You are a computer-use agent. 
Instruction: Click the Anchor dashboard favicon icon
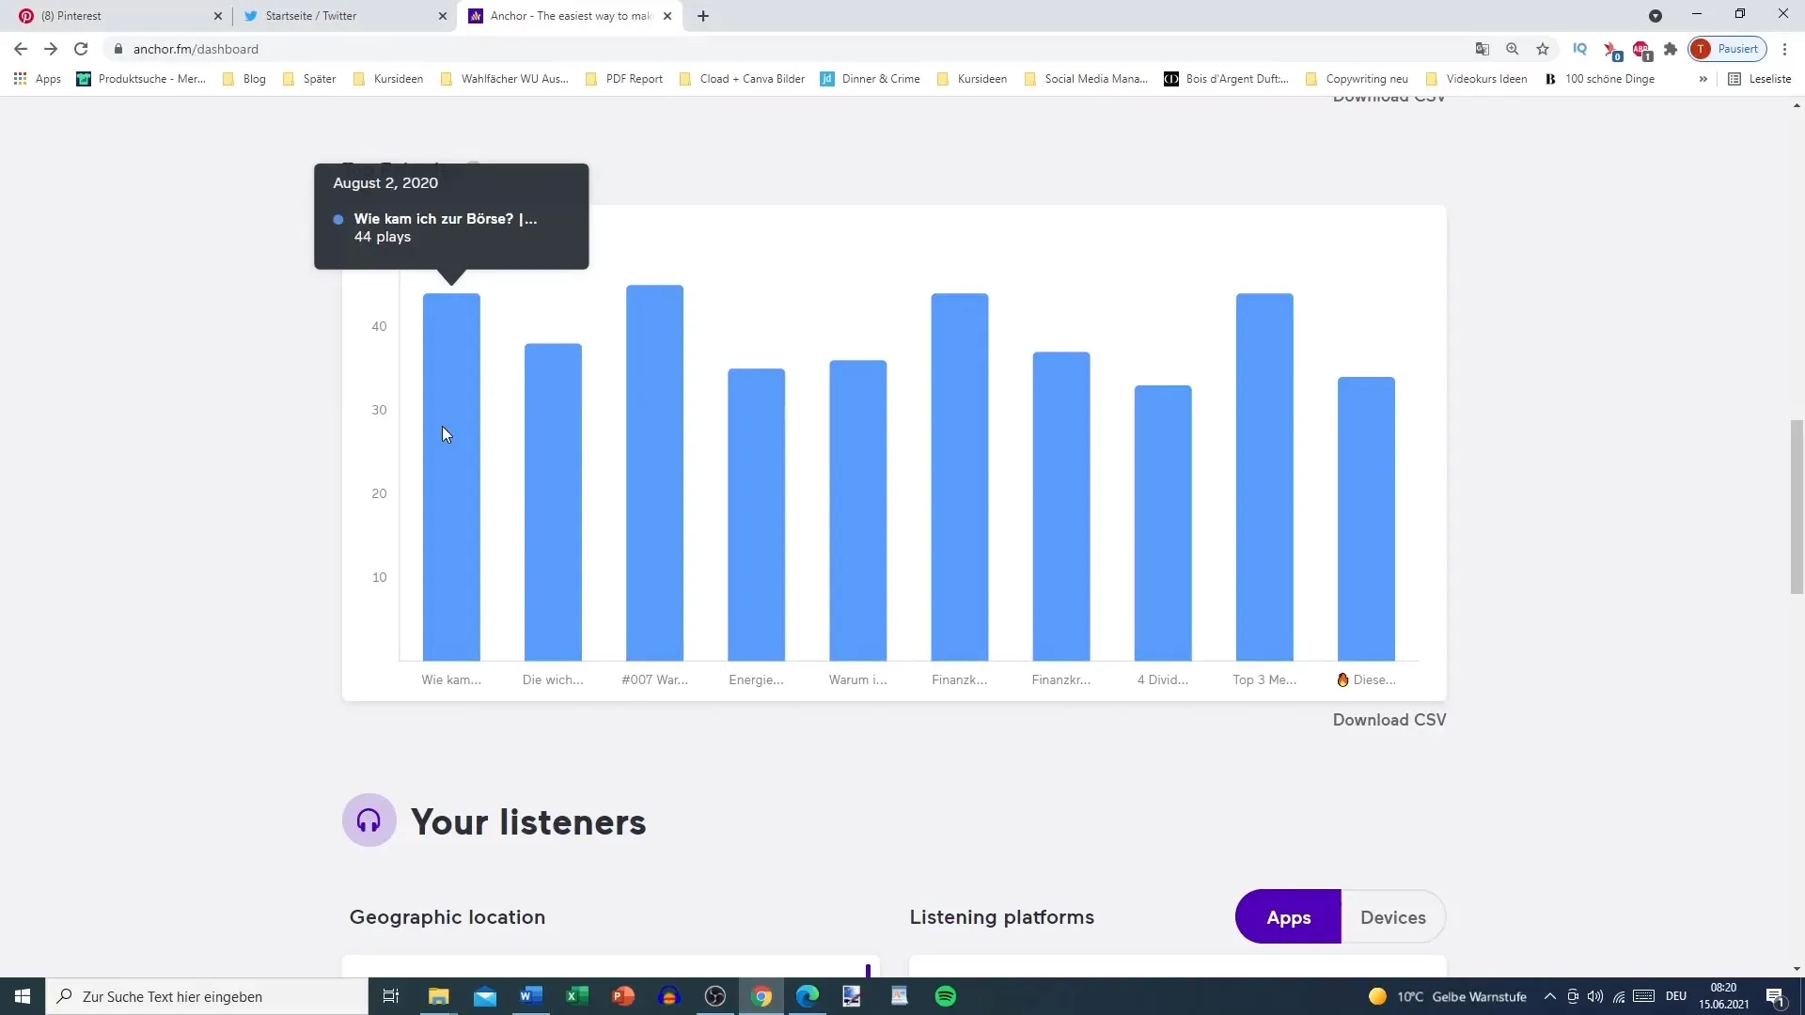pos(478,15)
